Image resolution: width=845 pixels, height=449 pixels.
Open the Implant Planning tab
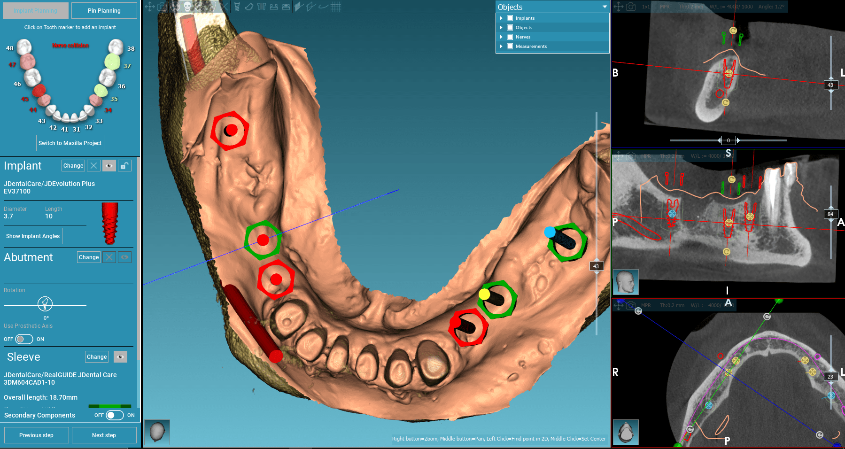pos(36,10)
